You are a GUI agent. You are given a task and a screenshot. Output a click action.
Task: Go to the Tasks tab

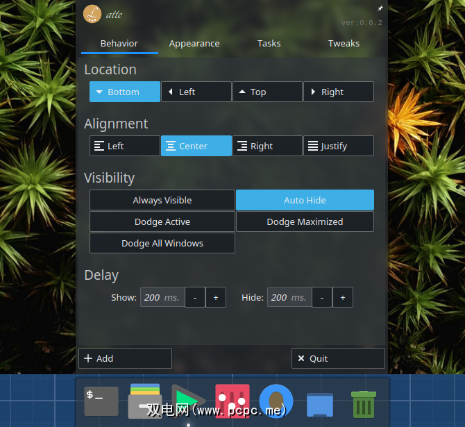coord(269,44)
